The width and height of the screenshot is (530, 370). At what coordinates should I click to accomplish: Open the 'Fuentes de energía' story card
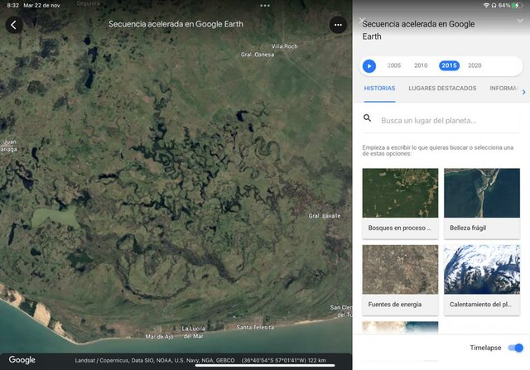[x=400, y=280]
